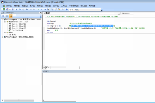Screen dimensions: 155x103
Task: Click project panel horizontal scrollbar thumb
Action: click(x=19, y=100)
